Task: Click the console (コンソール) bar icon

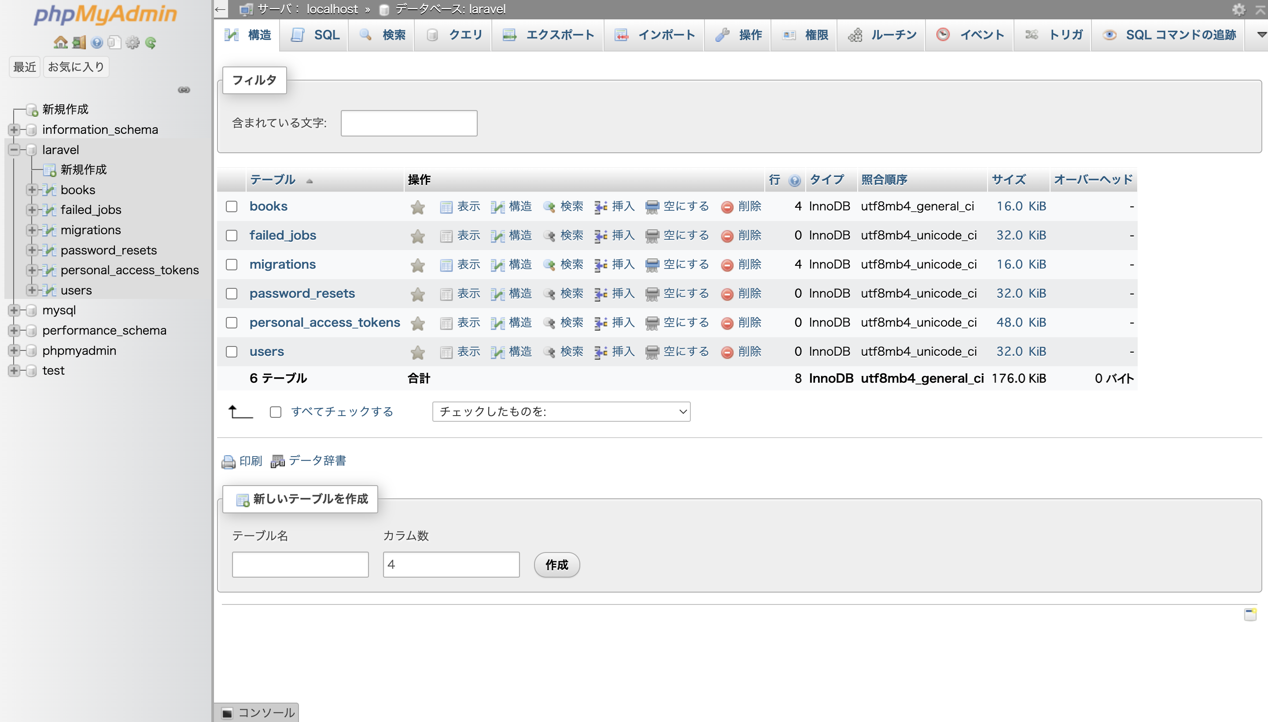Action: [x=227, y=713]
